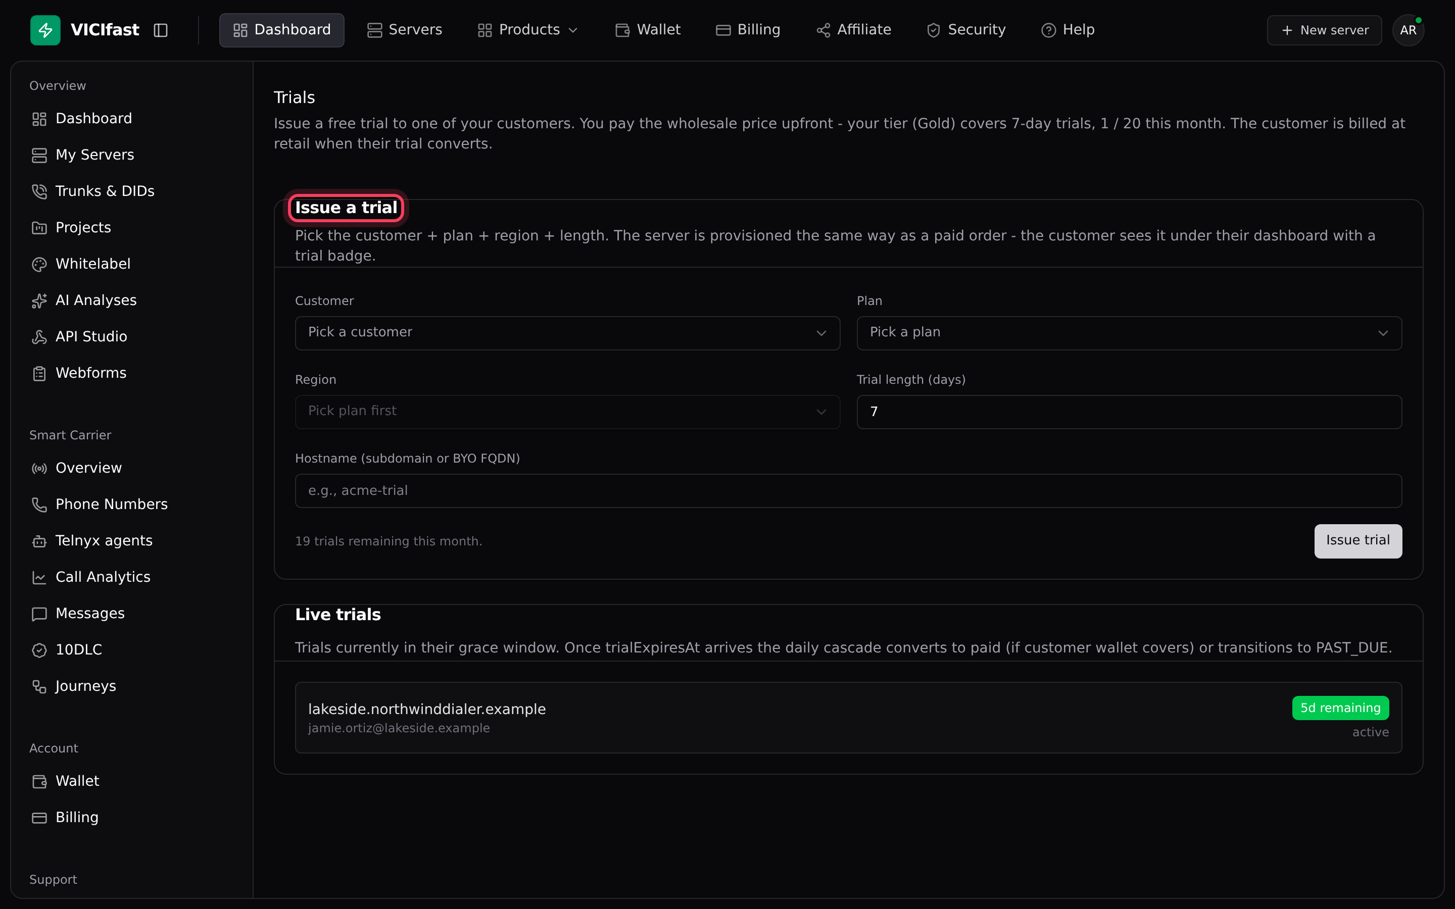The width and height of the screenshot is (1455, 909).
Task: Click the Hostname input field
Action: point(848,490)
